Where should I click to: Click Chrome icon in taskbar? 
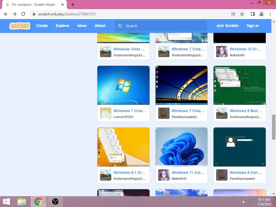(x=38, y=202)
